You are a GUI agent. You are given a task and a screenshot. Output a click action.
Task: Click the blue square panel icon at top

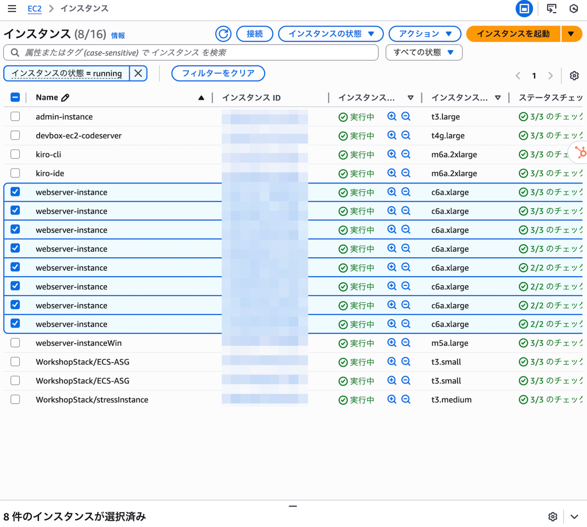(524, 9)
